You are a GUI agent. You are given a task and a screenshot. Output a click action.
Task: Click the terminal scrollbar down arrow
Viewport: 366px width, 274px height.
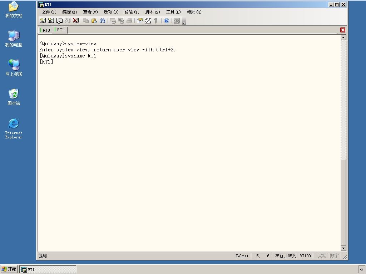(x=343, y=248)
